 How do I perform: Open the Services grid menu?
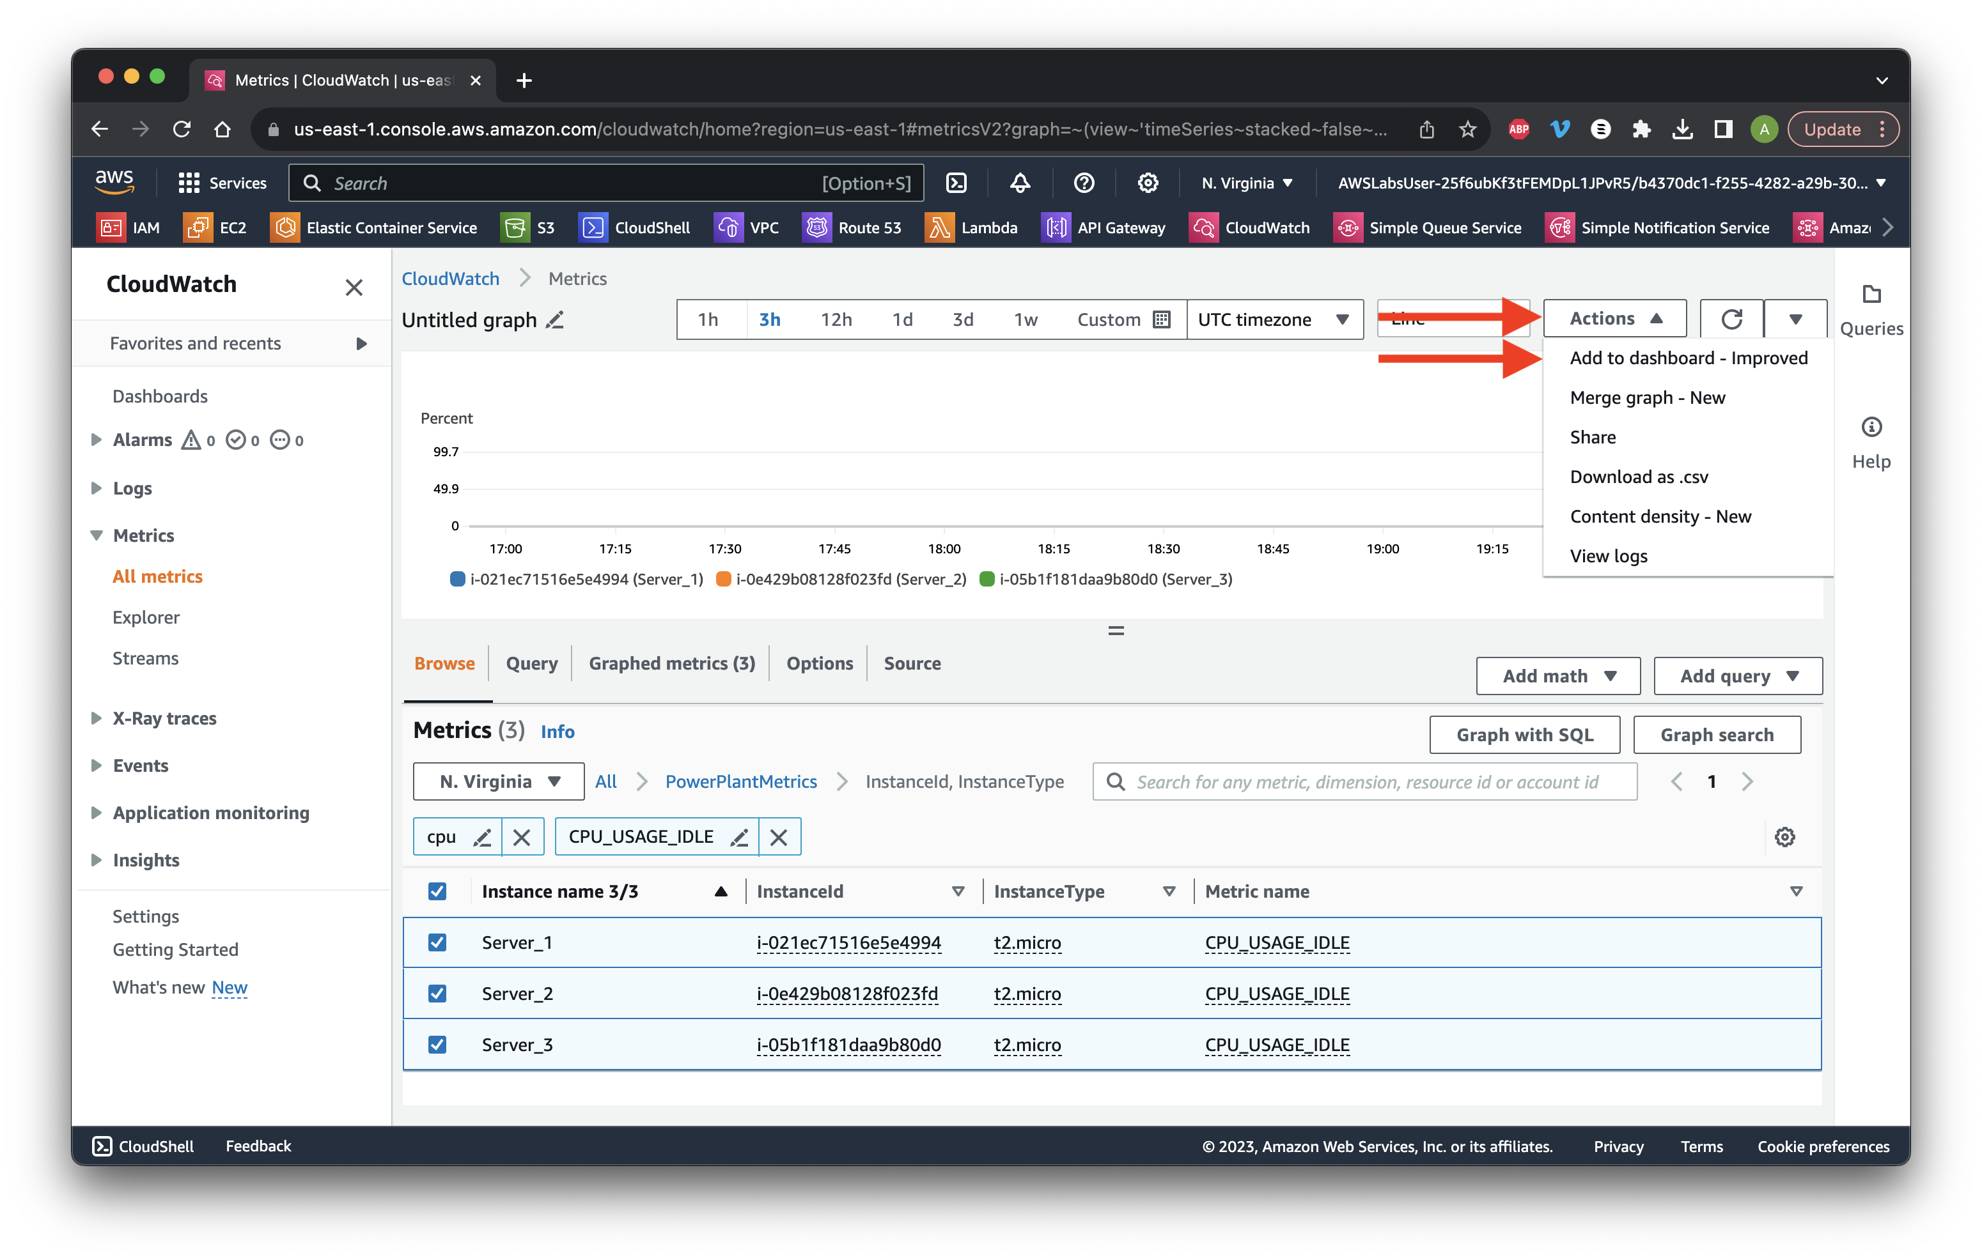(x=222, y=183)
